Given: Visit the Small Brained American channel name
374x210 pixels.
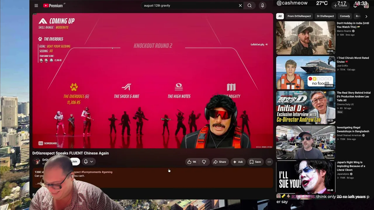Looking at the screenshot, I should 349,135.
